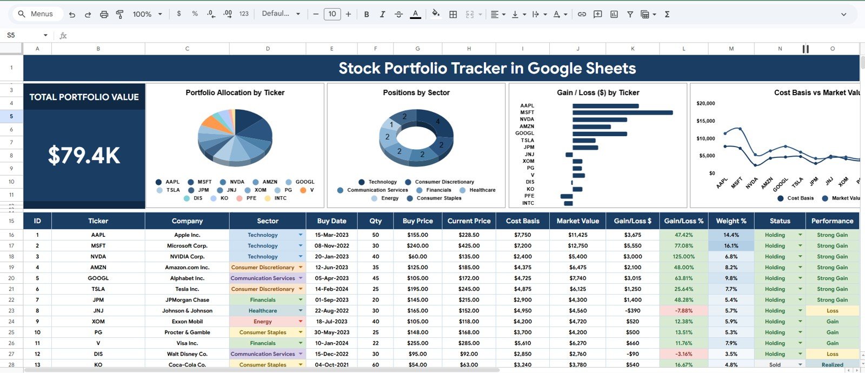Screen dimensions: 865x373
Task: Decrease decimal places
Action: point(211,14)
